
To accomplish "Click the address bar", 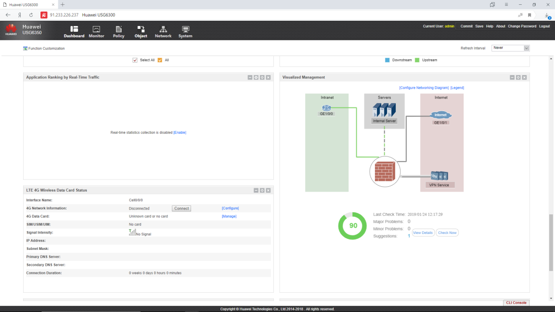I will point(276,15).
